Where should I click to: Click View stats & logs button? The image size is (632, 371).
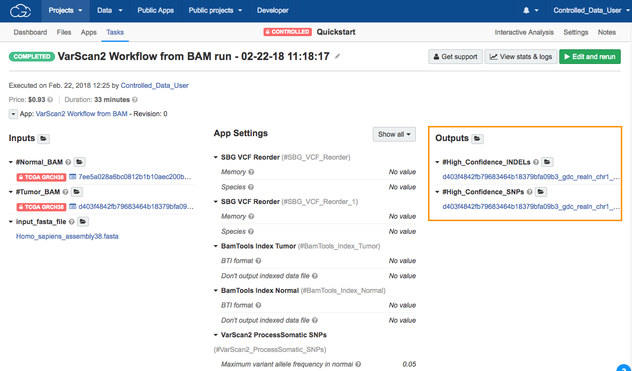tap(521, 57)
